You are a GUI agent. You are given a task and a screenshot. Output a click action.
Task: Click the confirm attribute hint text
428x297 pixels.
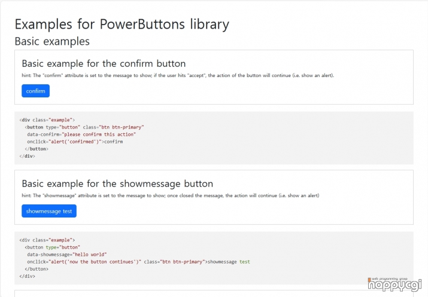(x=178, y=75)
